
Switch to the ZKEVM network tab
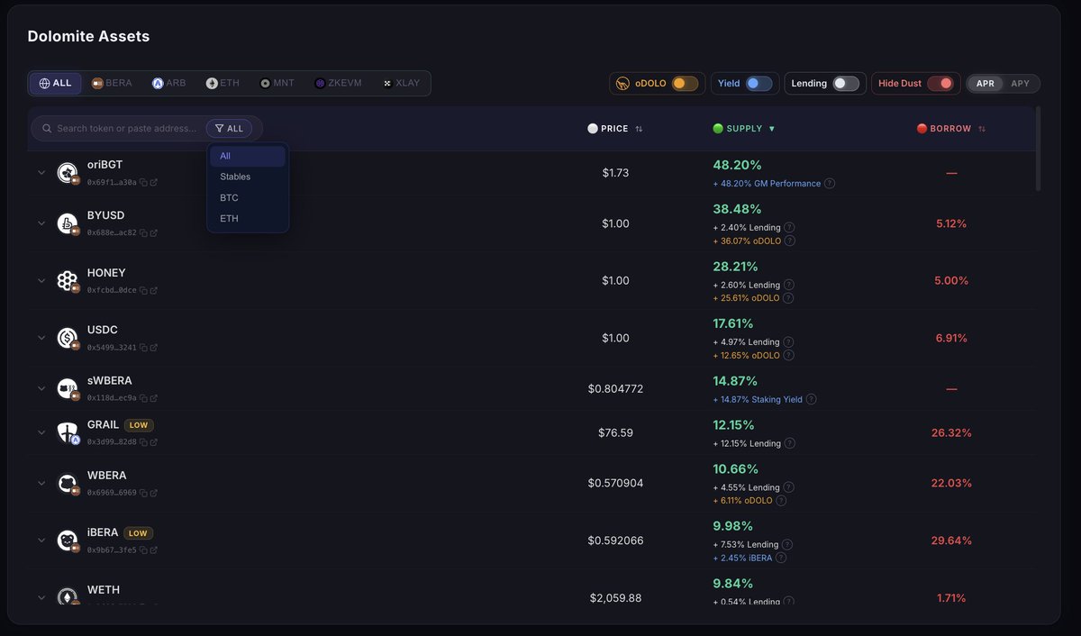click(338, 84)
